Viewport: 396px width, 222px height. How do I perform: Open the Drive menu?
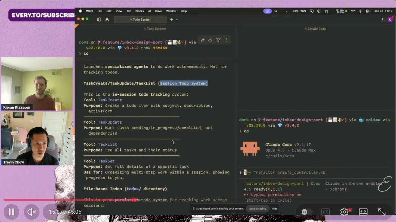158,11
